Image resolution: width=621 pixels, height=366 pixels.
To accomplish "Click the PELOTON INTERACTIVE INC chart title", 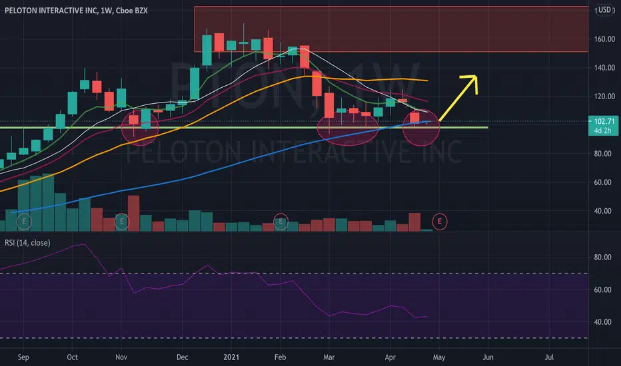I will [x=76, y=10].
